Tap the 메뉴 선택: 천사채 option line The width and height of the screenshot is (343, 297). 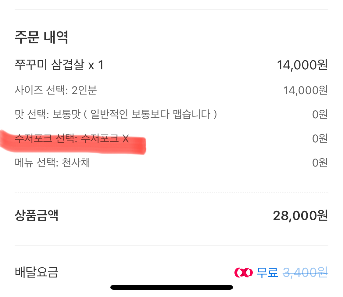[52, 163]
